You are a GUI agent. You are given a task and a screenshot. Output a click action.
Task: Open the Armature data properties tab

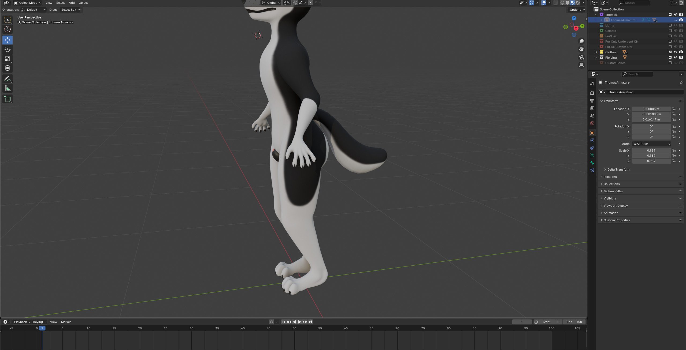tap(592, 155)
